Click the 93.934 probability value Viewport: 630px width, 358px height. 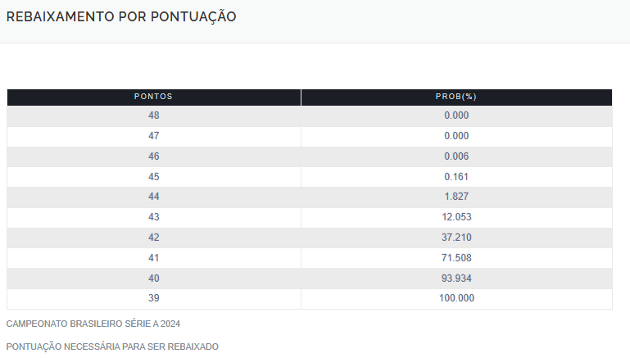pyautogui.click(x=456, y=279)
